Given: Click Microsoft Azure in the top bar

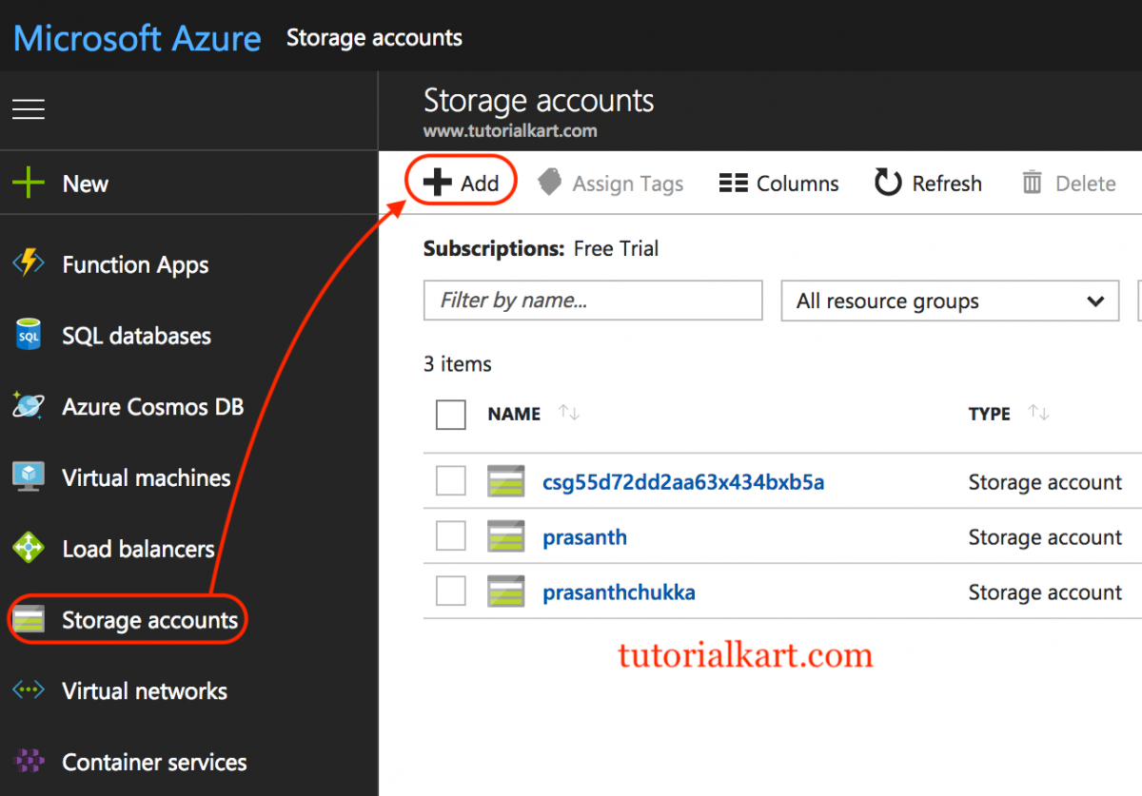Looking at the screenshot, I should (x=136, y=37).
